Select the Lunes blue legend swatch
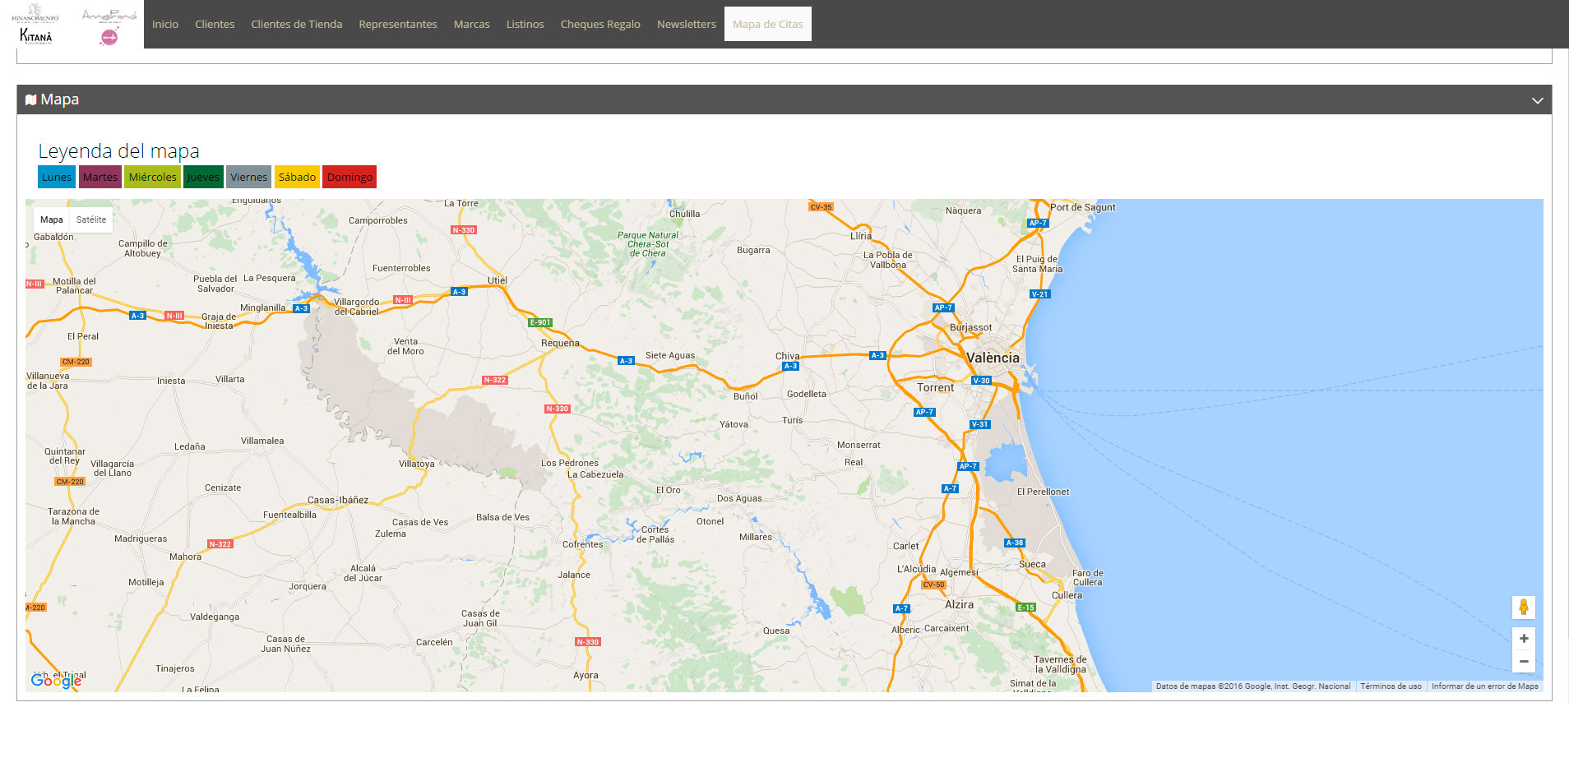This screenshot has height=781, width=1569. tap(57, 177)
